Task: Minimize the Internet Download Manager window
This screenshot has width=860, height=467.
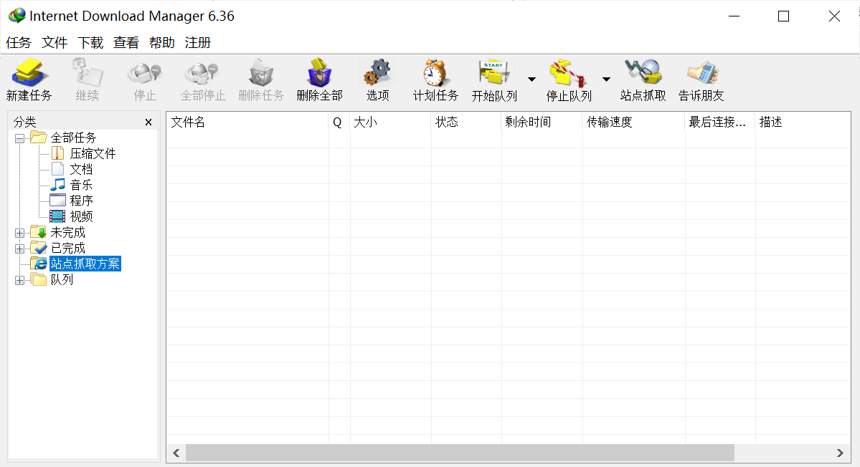Action: tap(734, 16)
